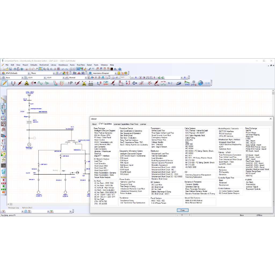Select the ETAP Capabilities tab
275x275 pixels.
click(105, 124)
